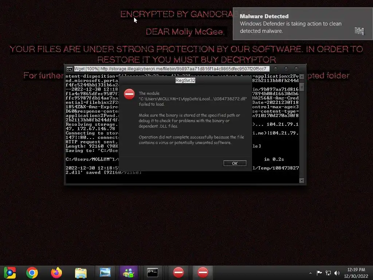Click "contains a virus or potentially unwanted software."
The image size is (373, 280).
pos(185,143)
